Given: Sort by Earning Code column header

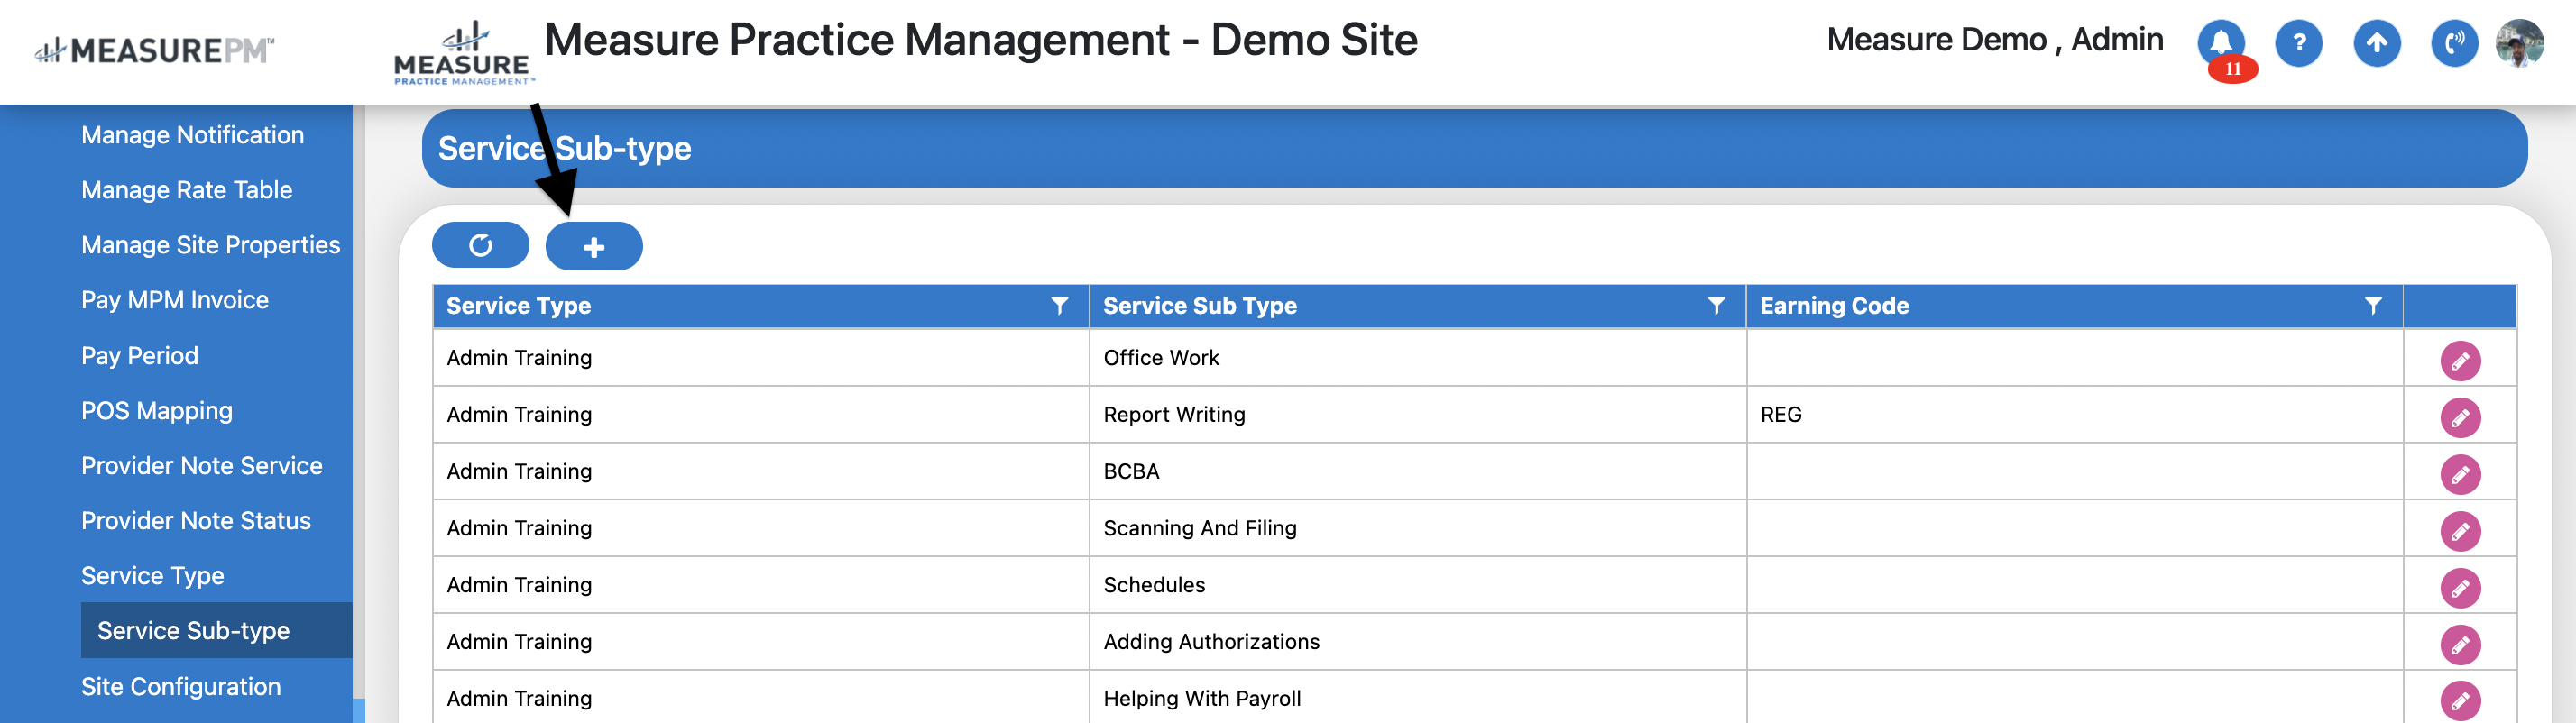Looking at the screenshot, I should pyautogui.click(x=1834, y=306).
